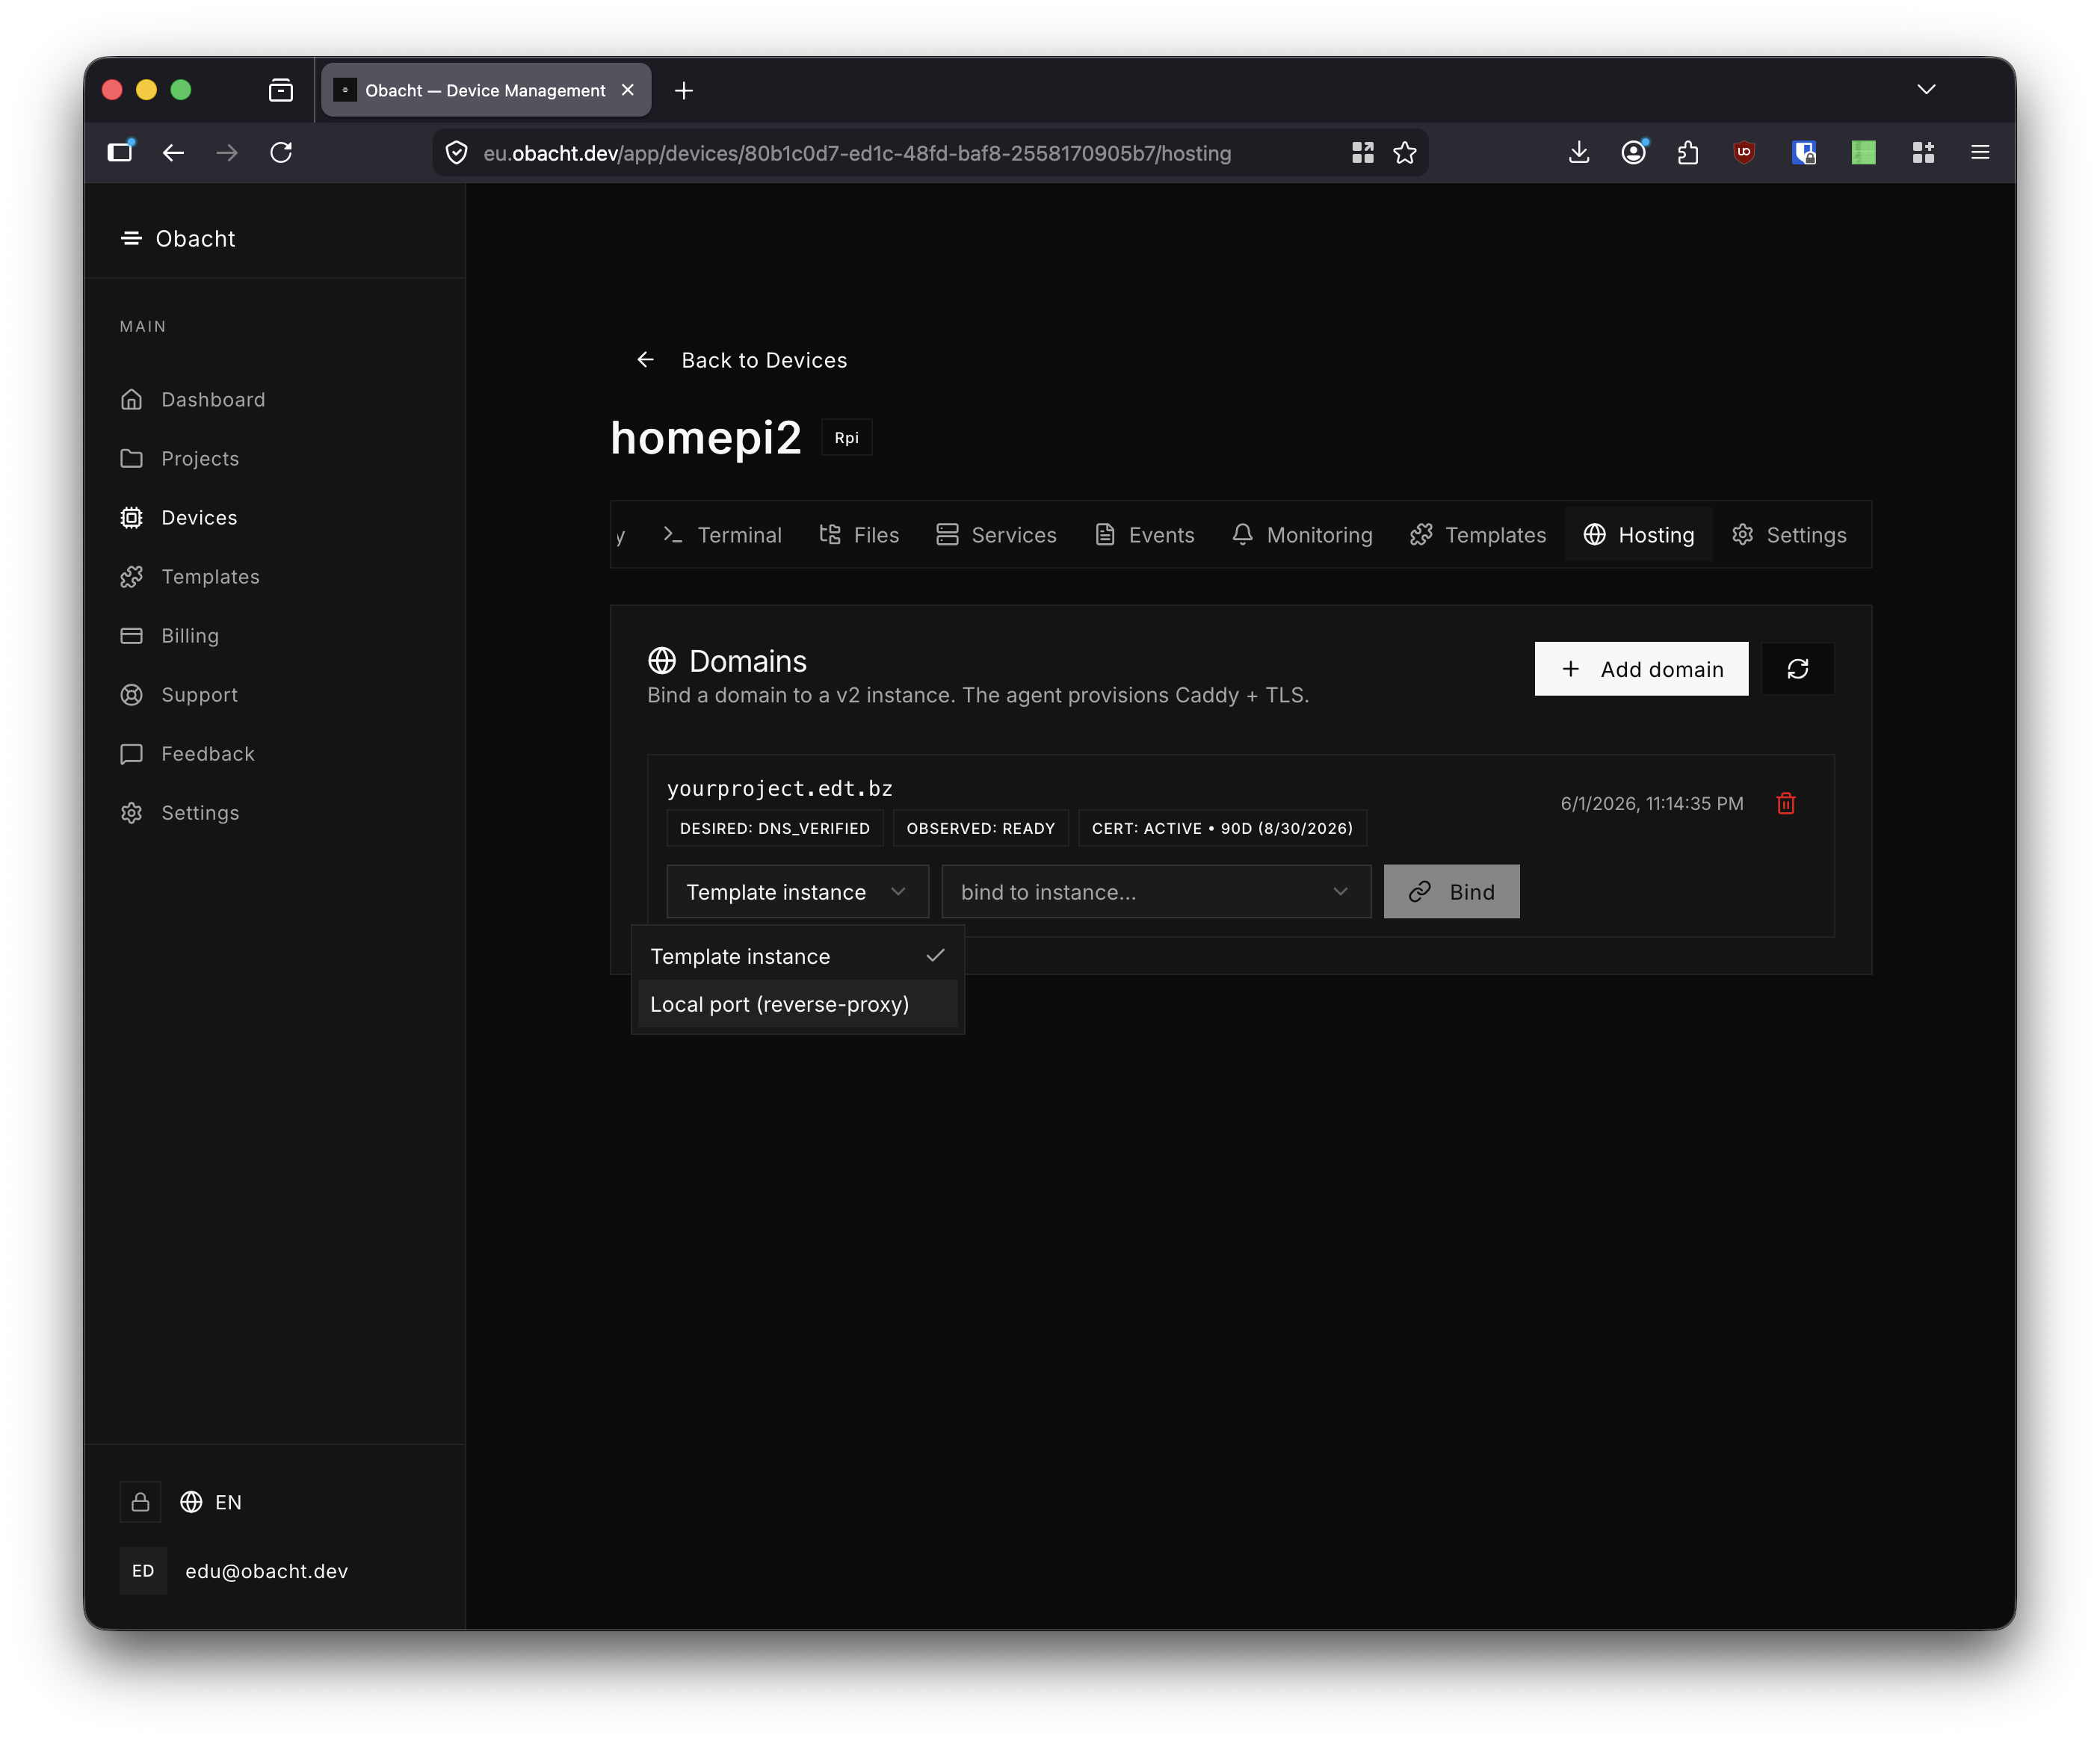Open the browser hamburger menu
This screenshot has width=2100, height=1741.
pos(1980,153)
